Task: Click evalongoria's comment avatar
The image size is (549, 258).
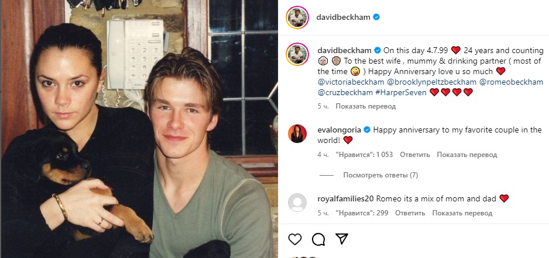Action: click(297, 134)
